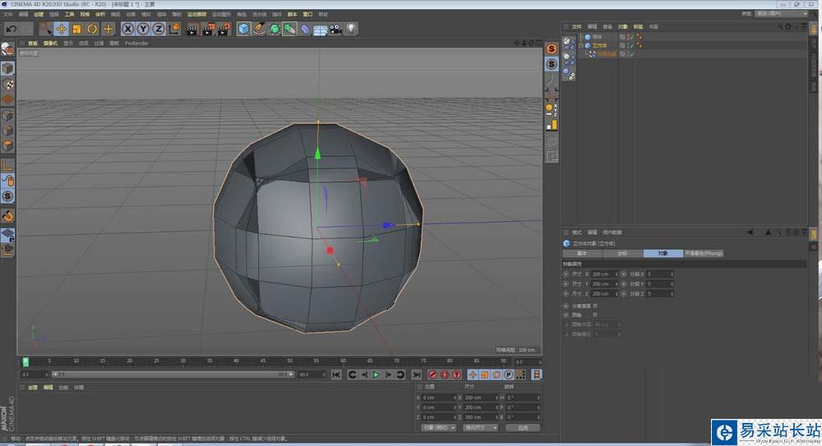Click the 应用 apply button
822x446 pixels.
tap(523, 427)
